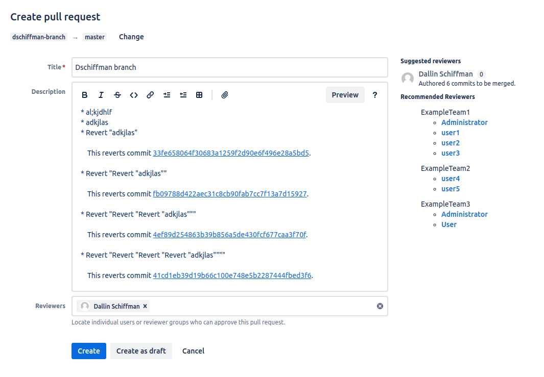
Task: Click the ExampleTeam3 group heading
Action: (x=445, y=204)
